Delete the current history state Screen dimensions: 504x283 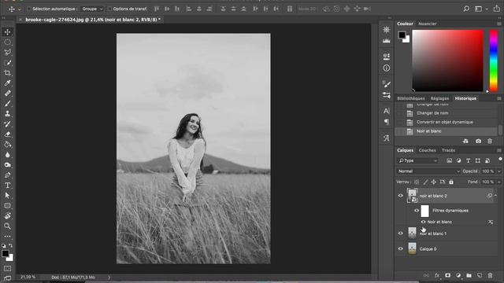[x=490, y=141]
